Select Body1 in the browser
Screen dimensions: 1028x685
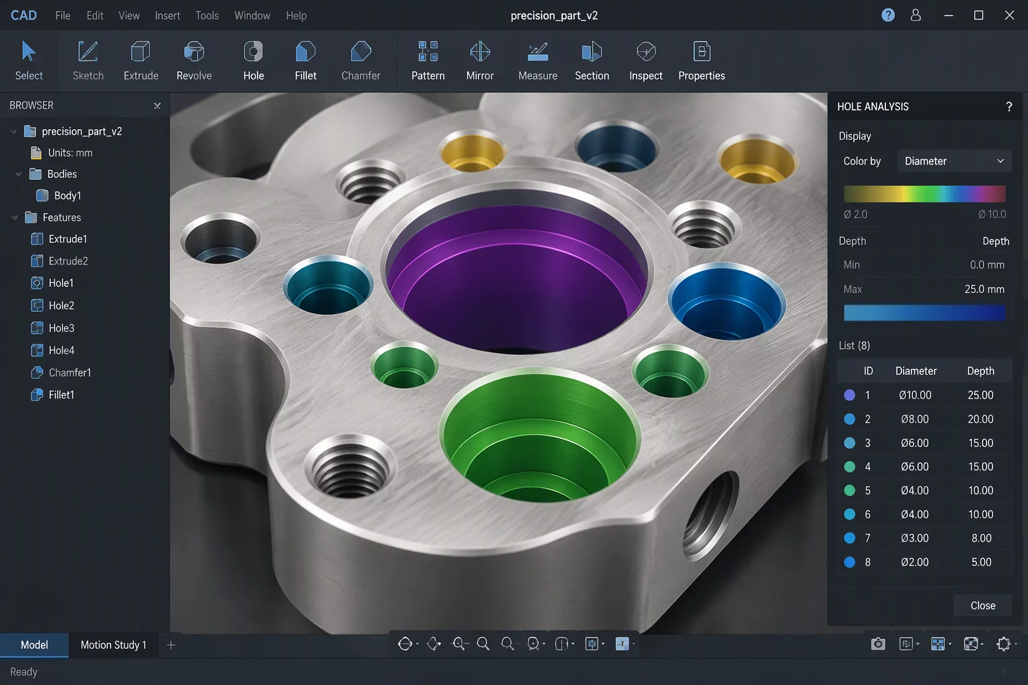coord(58,195)
